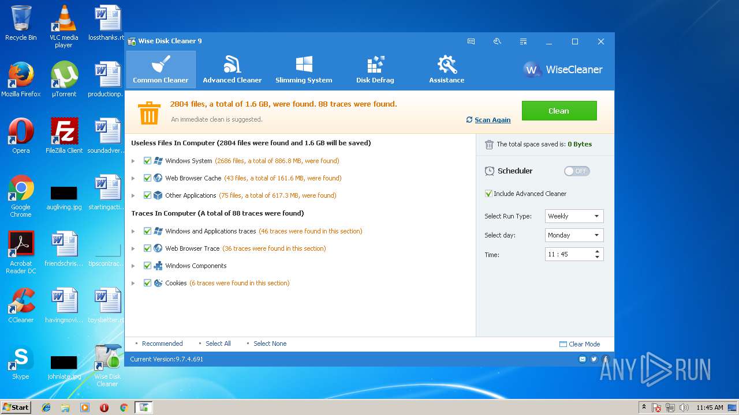Uncheck Windows and Applications traces checkbox
The height and width of the screenshot is (415, 739).
pyautogui.click(x=147, y=231)
